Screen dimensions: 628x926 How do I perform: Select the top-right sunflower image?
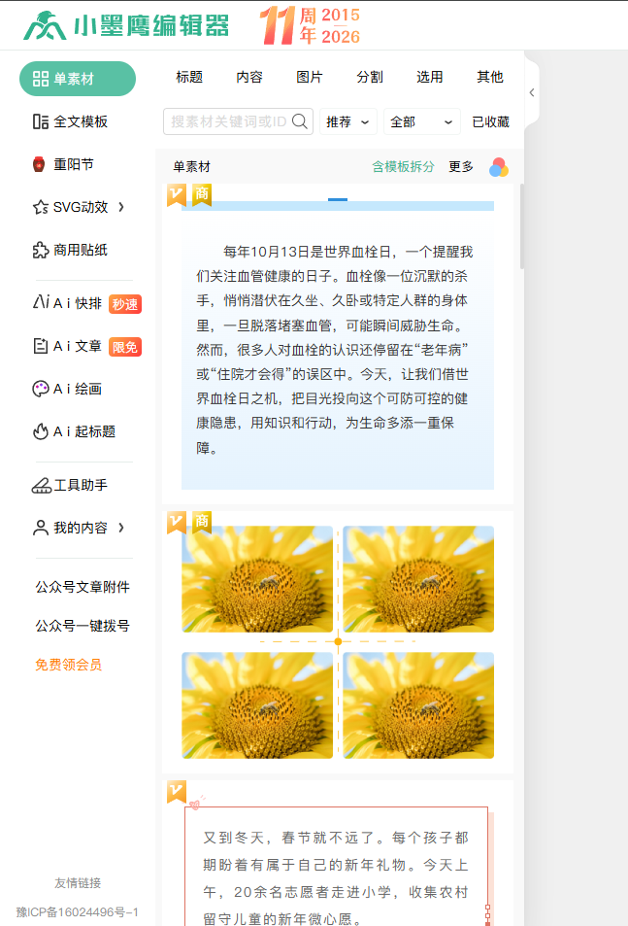tap(418, 579)
